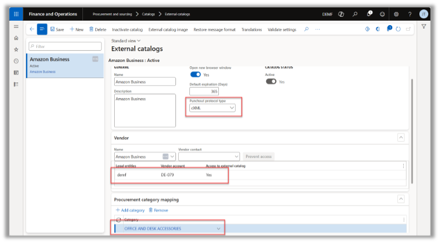
Task: Open Modules list icon in sidebar
Action: point(16,84)
